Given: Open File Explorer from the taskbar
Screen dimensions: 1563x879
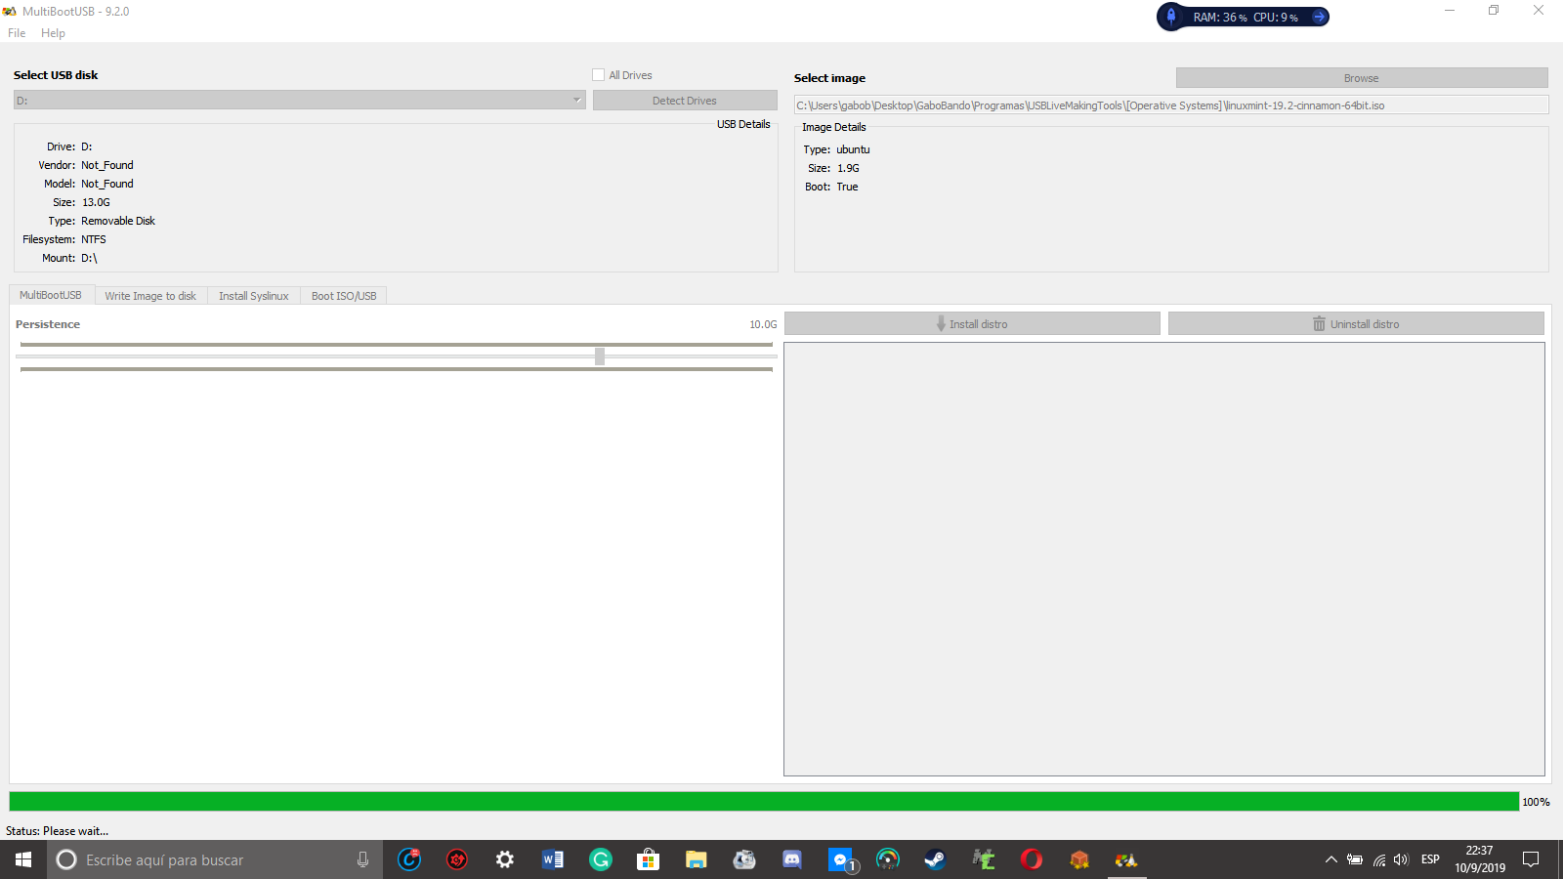Looking at the screenshot, I should coord(696,859).
